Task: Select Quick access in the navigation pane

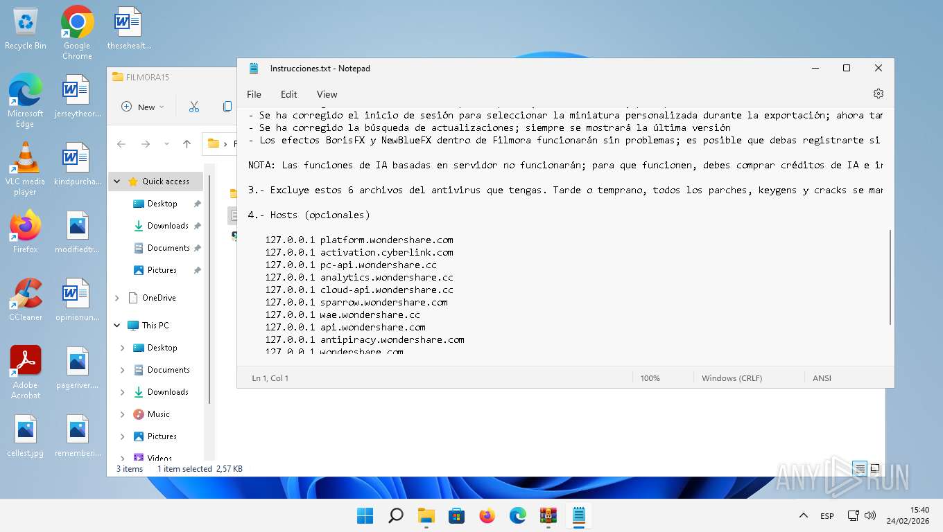Action: pos(165,181)
